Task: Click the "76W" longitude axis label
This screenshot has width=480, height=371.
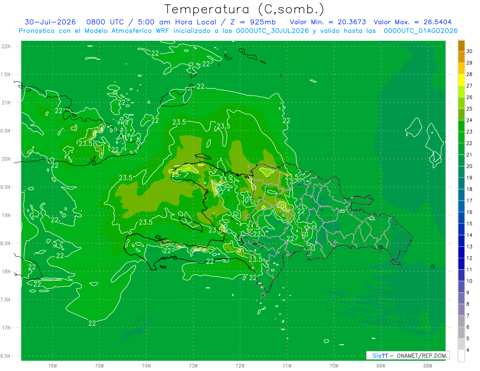Action: click(x=52, y=366)
